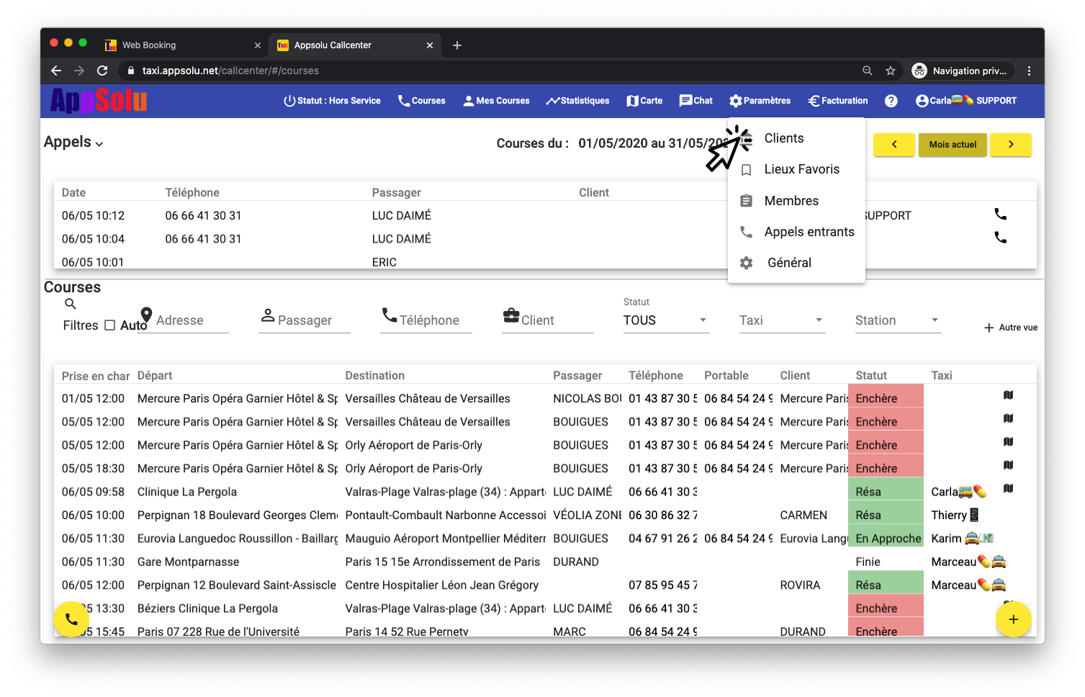Click the Destination column header
Screen dimensions: 1085x697
374,376
